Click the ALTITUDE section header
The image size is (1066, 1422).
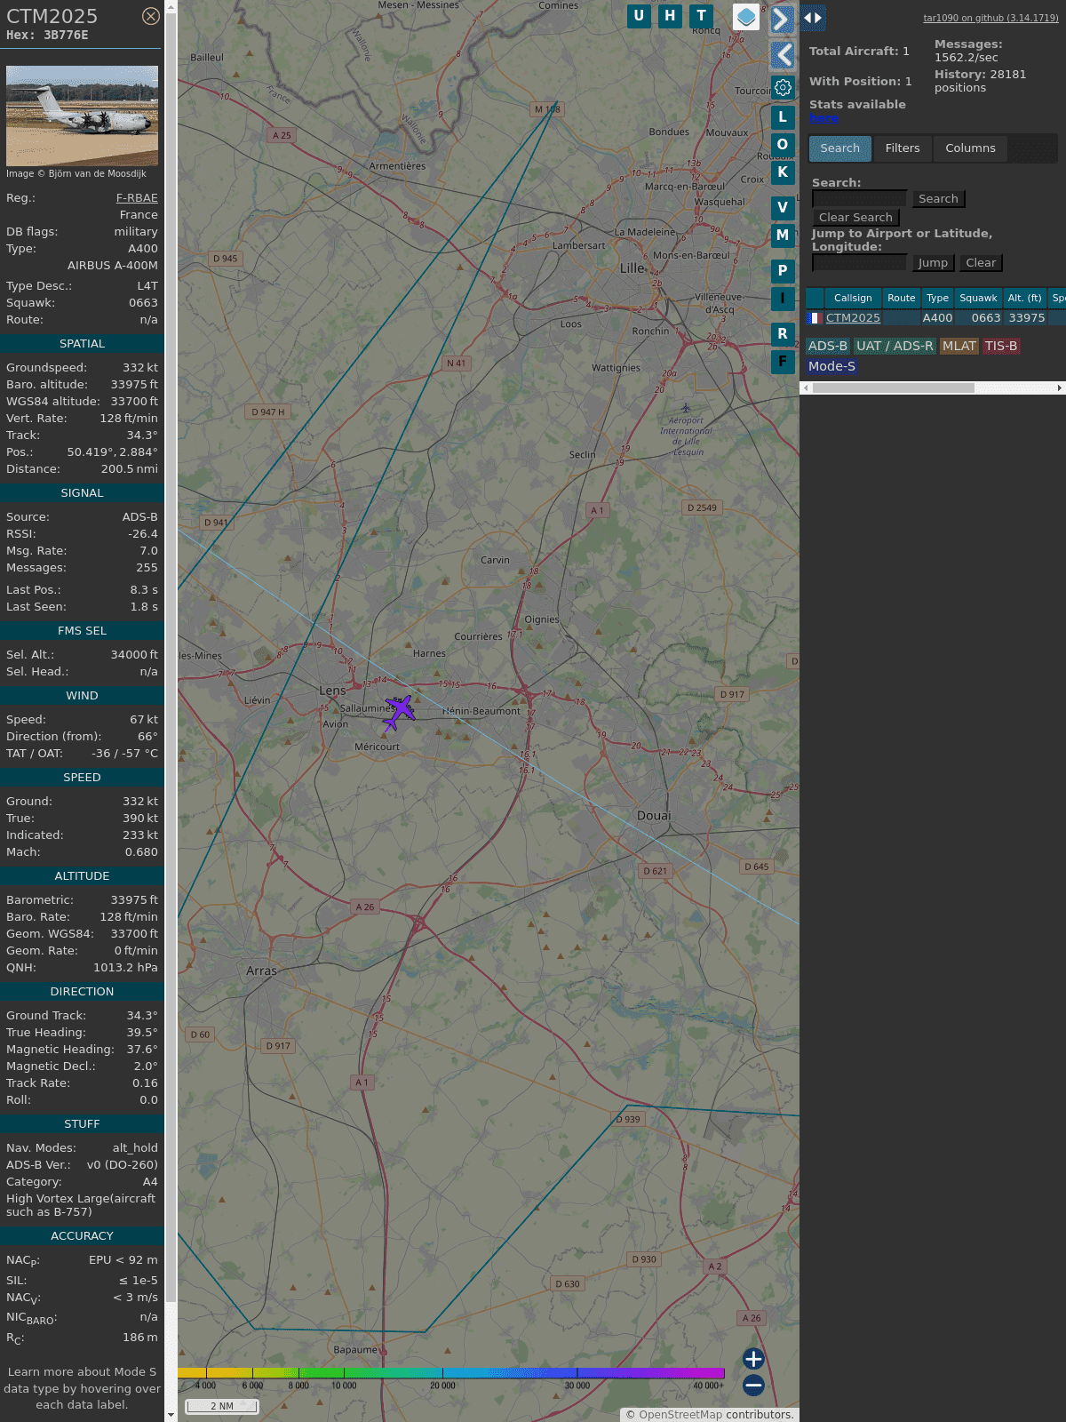(x=82, y=876)
